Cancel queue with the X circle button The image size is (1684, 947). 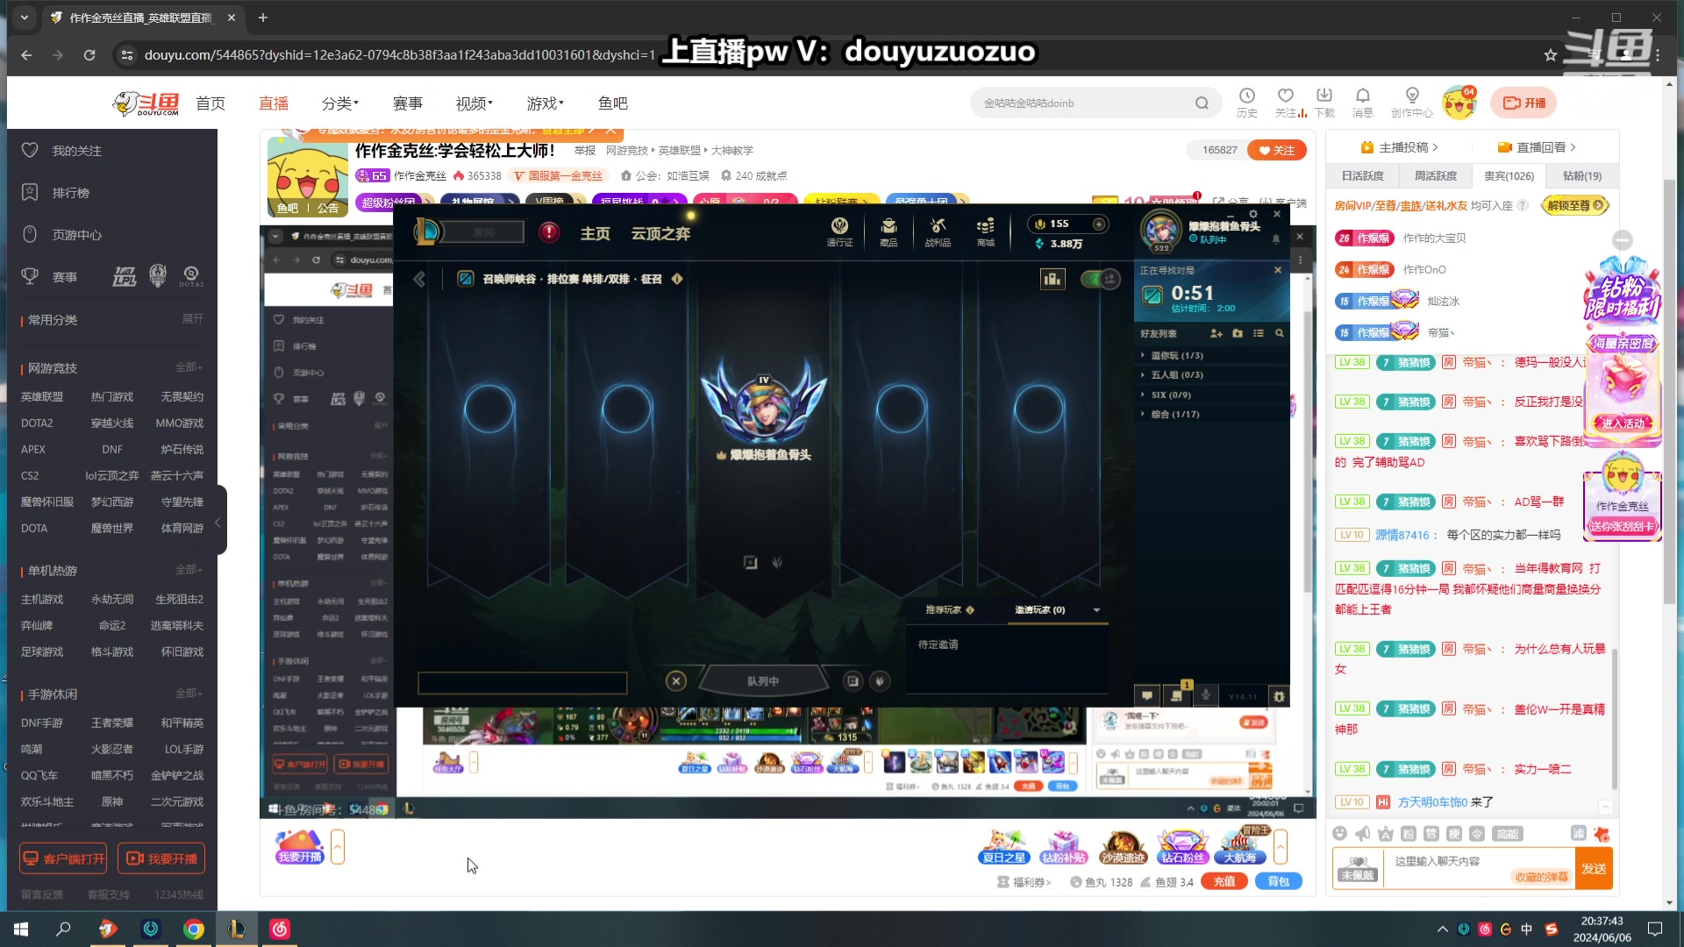click(675, 680)
